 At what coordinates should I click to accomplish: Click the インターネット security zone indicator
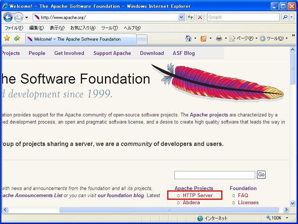click(x=212, y=218)
